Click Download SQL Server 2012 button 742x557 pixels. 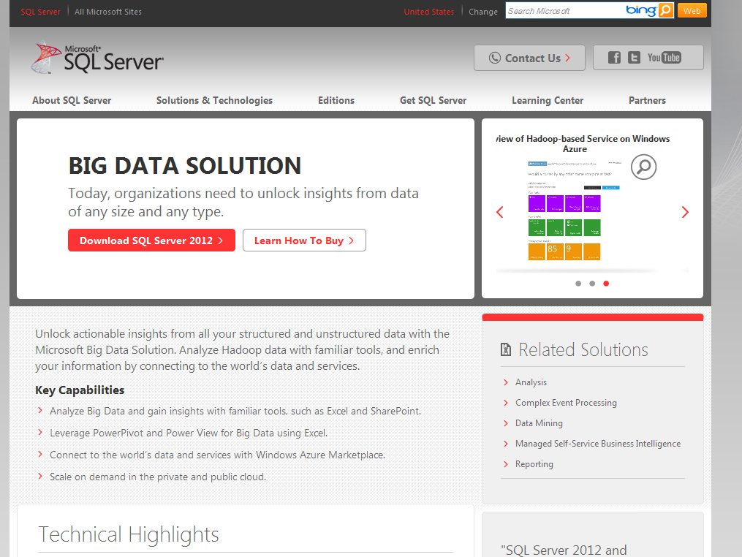click(x=151, y=240)
